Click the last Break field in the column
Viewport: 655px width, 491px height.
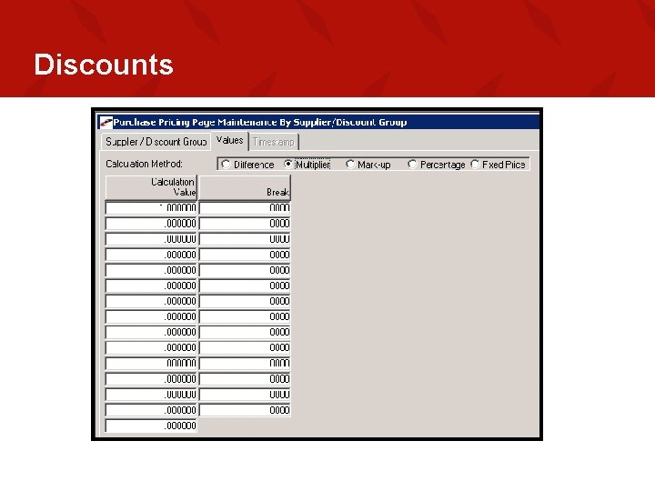245,410
